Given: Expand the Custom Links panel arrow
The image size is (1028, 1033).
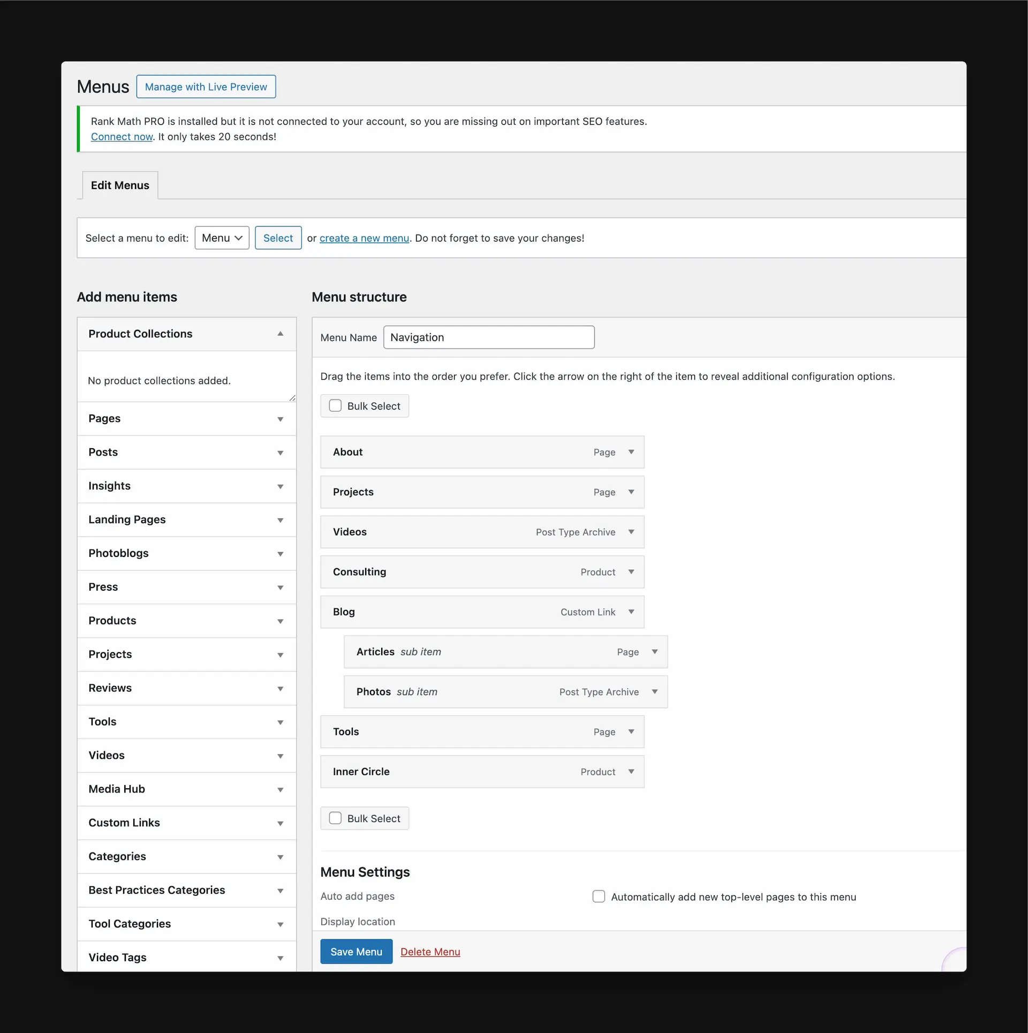Looking at the screenshot, I should (280, 823).
